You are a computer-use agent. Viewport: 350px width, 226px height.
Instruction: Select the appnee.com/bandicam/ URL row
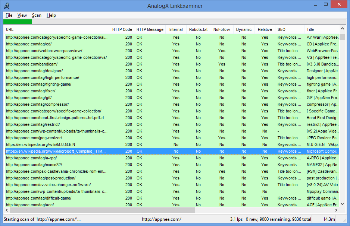click(x=172, y=64)
